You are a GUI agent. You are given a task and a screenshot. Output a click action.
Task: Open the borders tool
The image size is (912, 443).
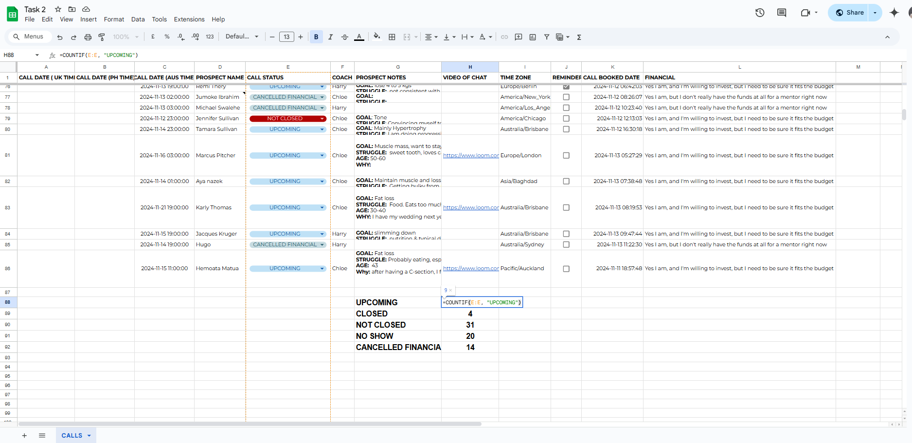392,37
